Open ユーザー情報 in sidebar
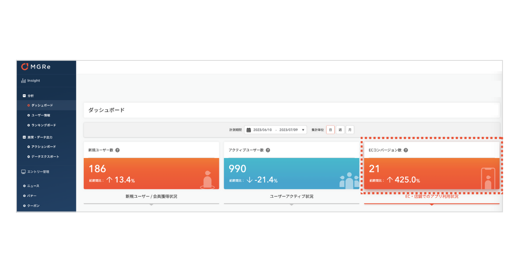 pos(41,115)
